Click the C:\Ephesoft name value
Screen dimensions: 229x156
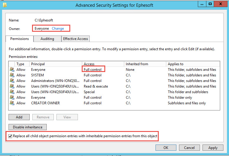pyautogui.click(x=44, y=20)
